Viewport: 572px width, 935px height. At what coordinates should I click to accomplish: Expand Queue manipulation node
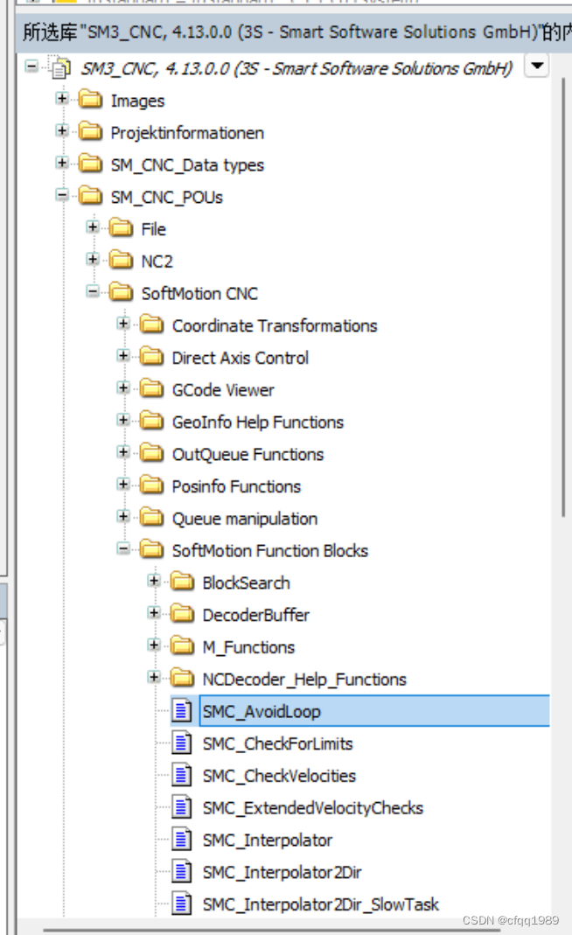(123, 516)
